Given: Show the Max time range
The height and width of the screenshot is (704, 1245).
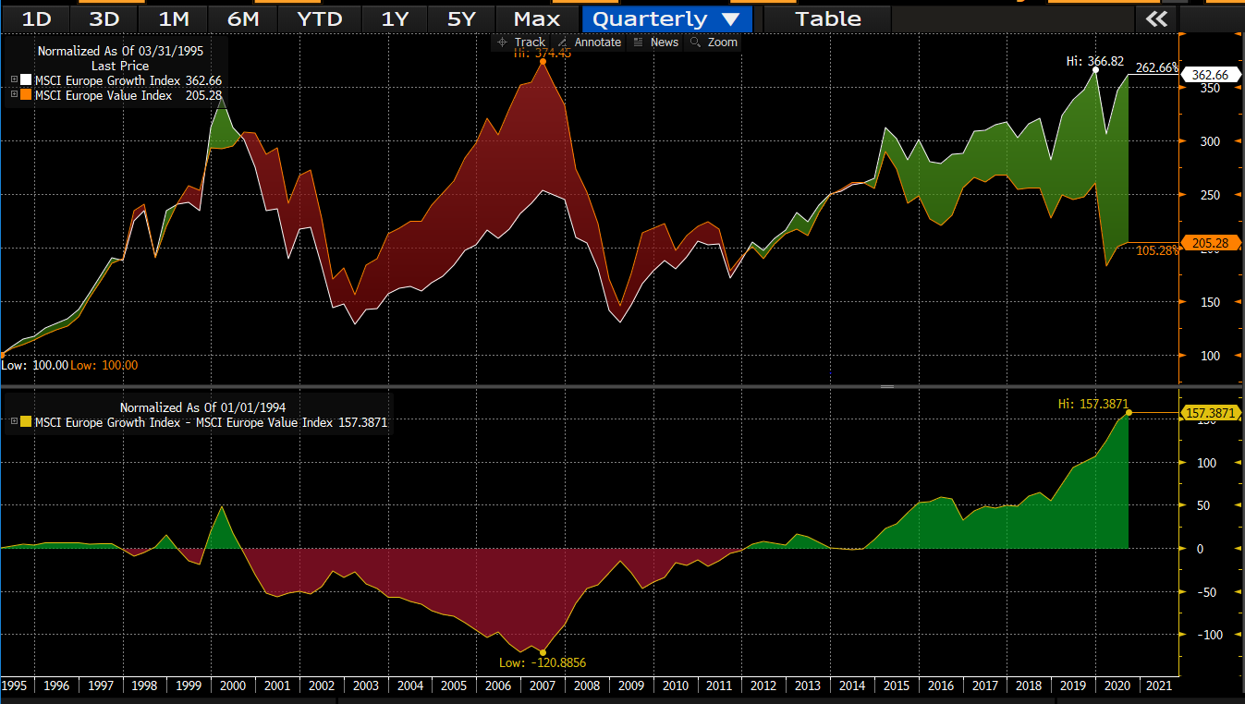Looking at the screenshot, I should pos(537,18).
